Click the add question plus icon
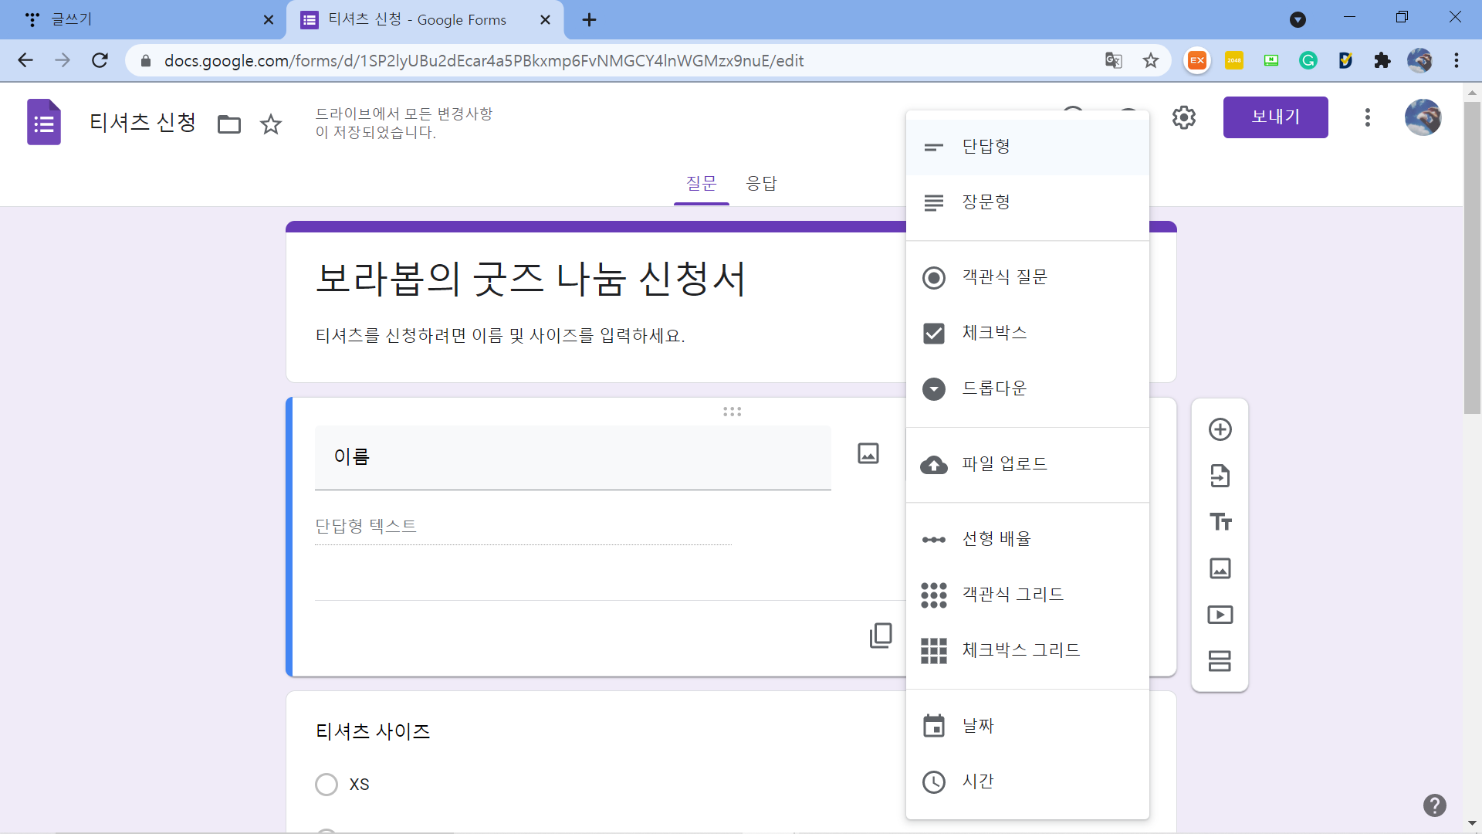Viewport: 1482px width, 834px height. pos(1220,429)
